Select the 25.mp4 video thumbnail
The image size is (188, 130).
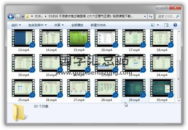(x=23, y=88)
